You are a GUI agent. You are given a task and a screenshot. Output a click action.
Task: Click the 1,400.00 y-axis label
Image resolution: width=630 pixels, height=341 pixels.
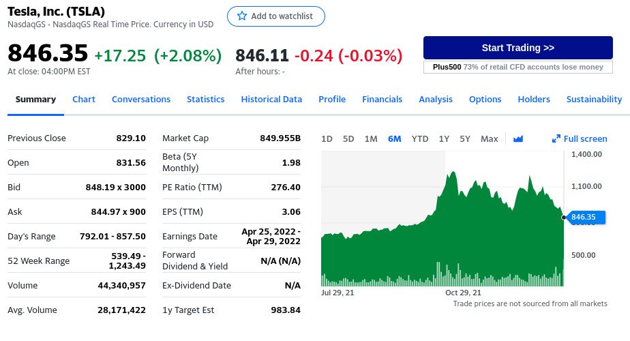586,154
